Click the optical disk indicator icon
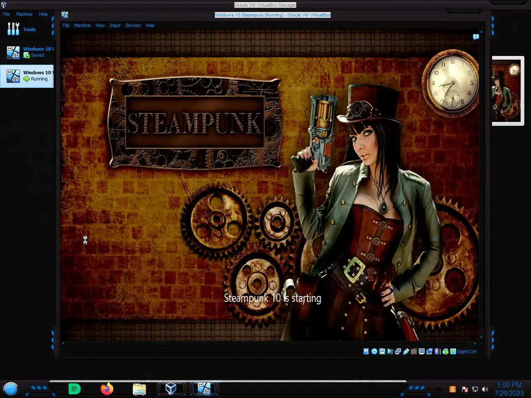Screen dimensions: 531x398 click(x=374, y=351)
